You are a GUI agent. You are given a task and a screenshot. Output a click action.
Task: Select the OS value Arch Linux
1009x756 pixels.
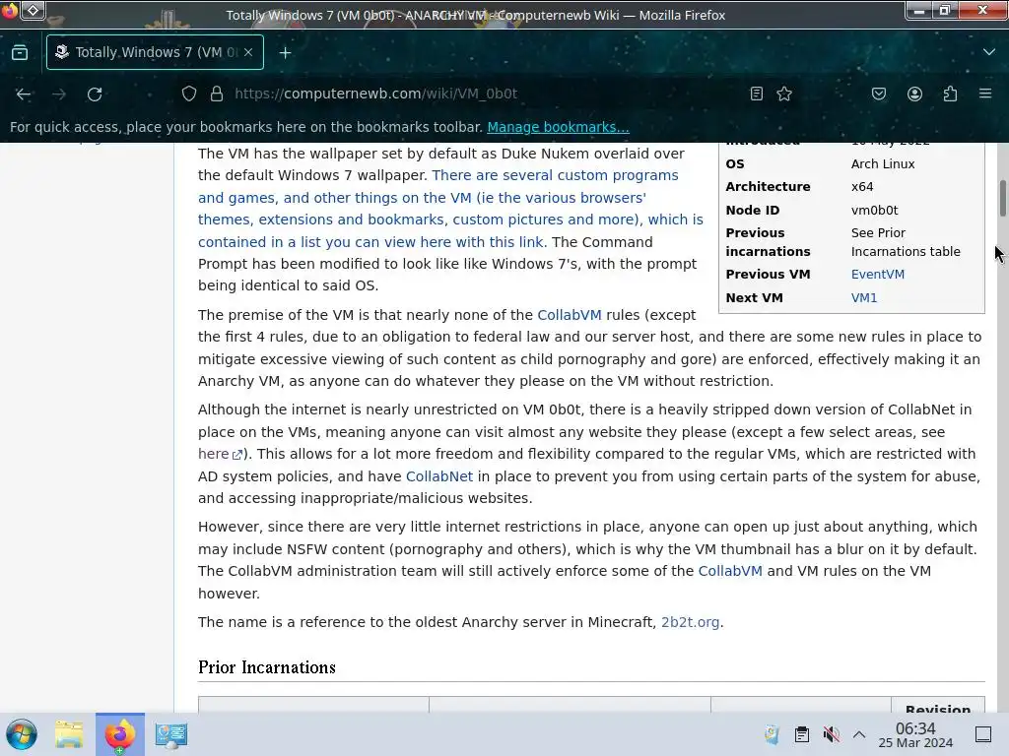pos(883,164)
